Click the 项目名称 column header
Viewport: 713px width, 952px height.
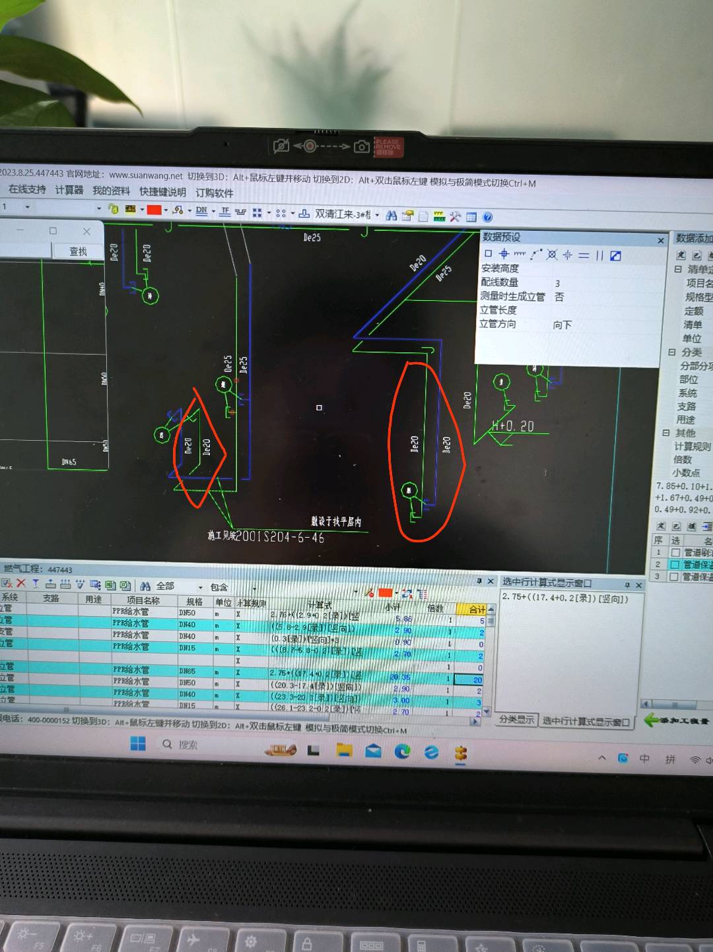(x=143, y=600)
